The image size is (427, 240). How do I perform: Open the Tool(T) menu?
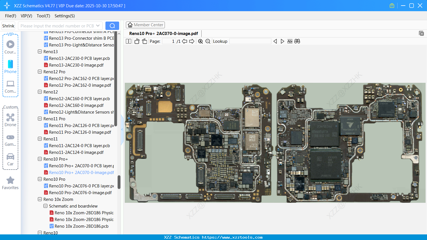pos(43,16)
